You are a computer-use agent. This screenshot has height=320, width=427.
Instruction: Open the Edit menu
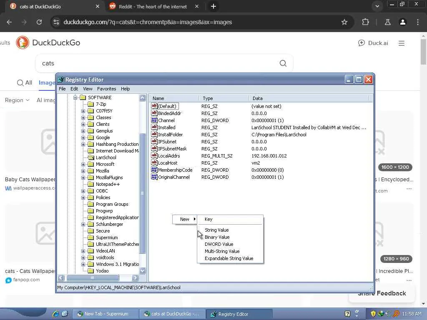74,89
